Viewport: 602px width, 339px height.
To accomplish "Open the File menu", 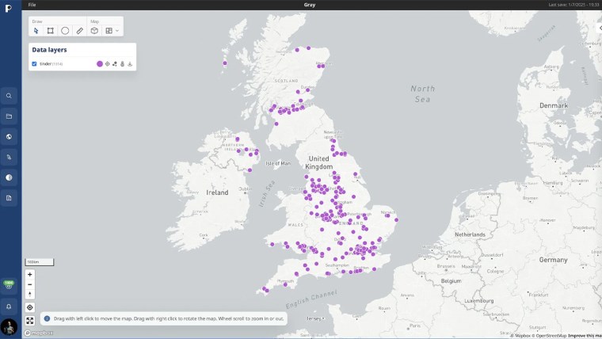I will [32, 5].
